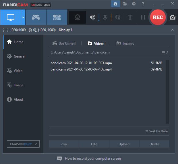Viewport: 178px width, 164px height.
Task: Toggle the microphone recording icon
Action: point(105,17)
